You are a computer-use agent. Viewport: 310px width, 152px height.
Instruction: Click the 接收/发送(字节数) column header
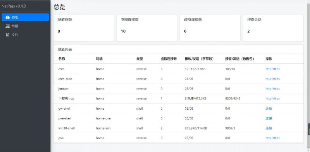pos(199,59)
